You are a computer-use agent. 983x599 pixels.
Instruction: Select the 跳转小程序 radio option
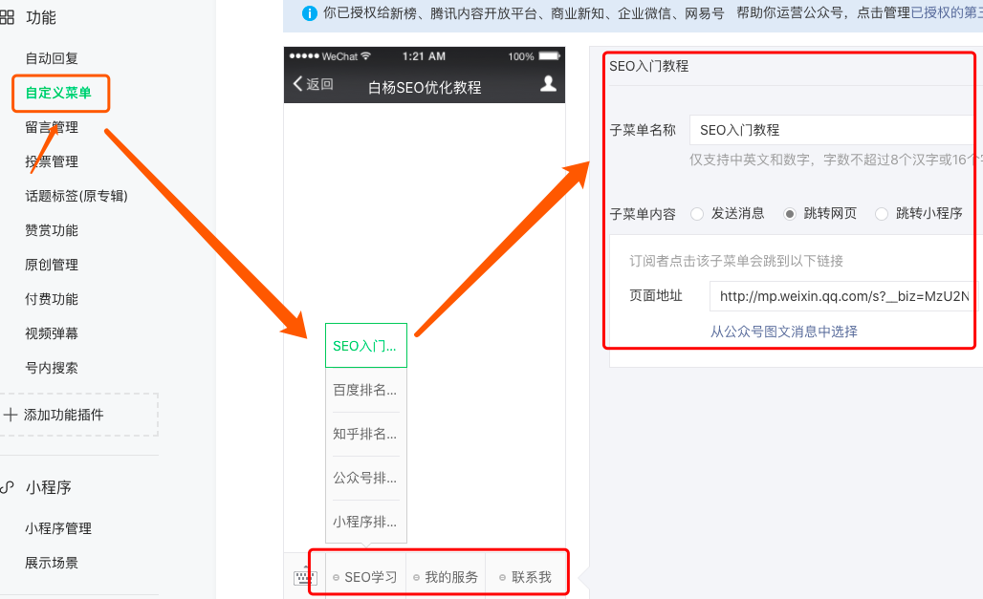881,214
